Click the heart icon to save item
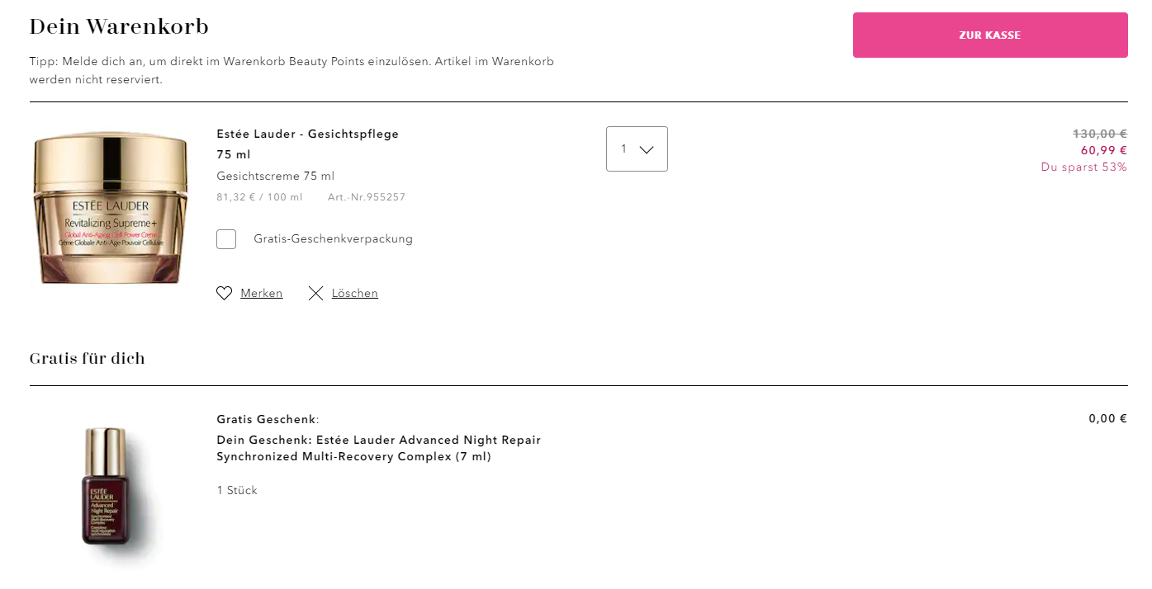The height and width of the screenshot is (589, 1152). point(224,293)
